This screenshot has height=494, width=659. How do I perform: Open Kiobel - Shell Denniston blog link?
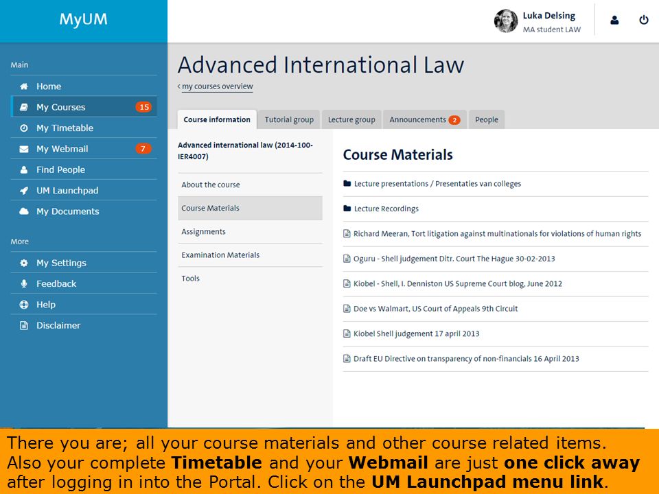coord(458,283)
